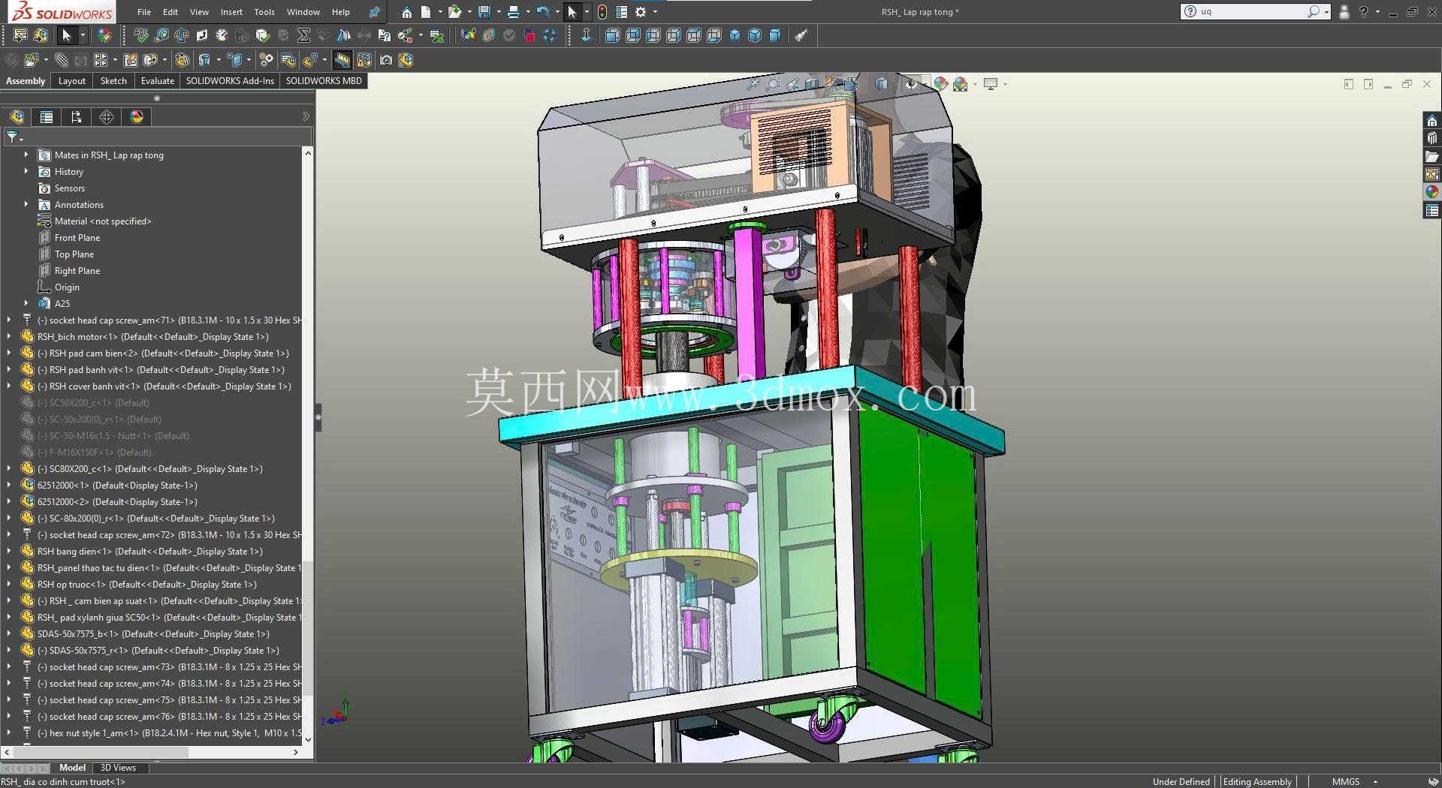Expand the A25 tree node

pos(26,303)
